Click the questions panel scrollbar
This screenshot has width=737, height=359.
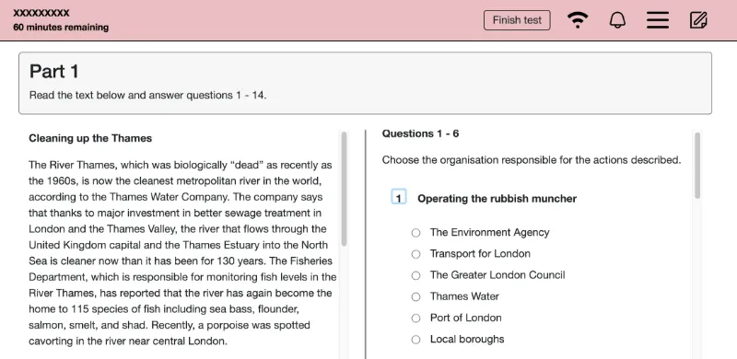[697, 166]
